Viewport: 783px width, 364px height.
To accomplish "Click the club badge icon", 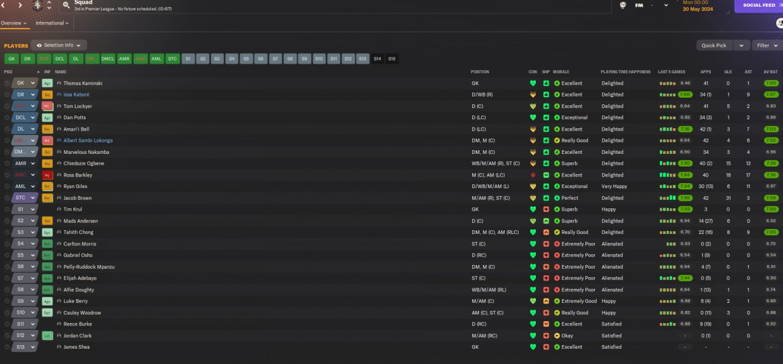I will pos(38,5).
